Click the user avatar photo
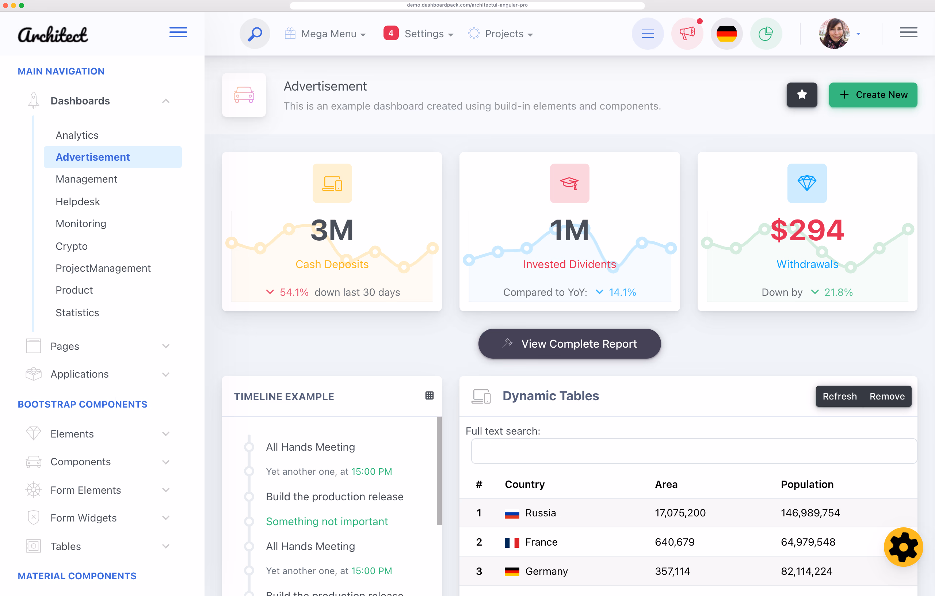Viewport: 935px width, 596px height. tap(834, 34)
